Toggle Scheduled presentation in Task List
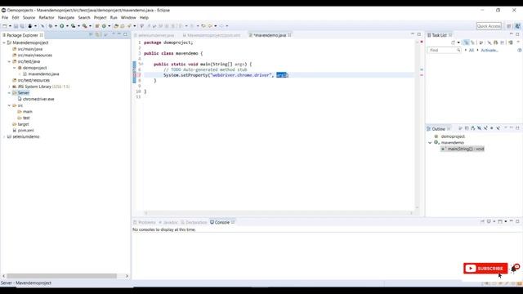Viewport: 523px width, 294px height. [x=472, y=42]
